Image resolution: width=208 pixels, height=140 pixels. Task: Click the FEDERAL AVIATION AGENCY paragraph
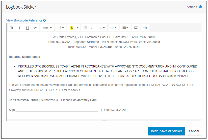click(x=101, y=87)
